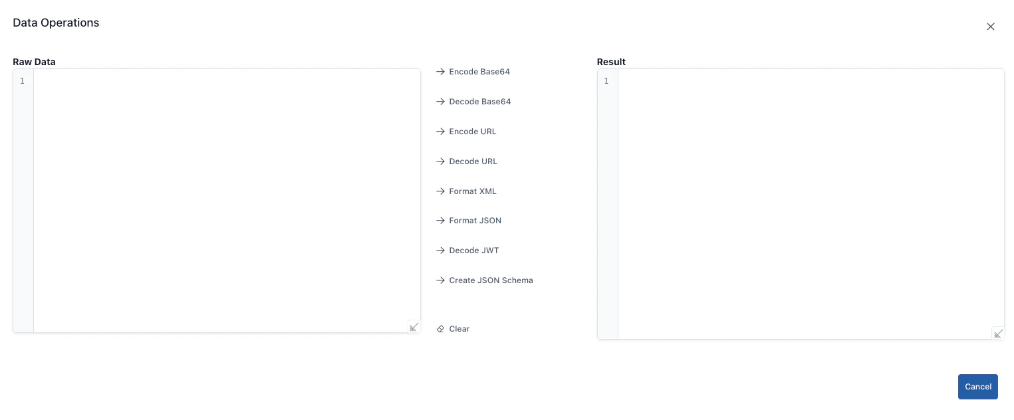
Task: Click the Raw Data resize handle
Action: pos(414,326)
